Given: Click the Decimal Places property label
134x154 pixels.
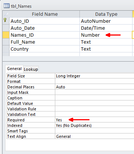Looking at the screenshot, I should pos(31,87).
